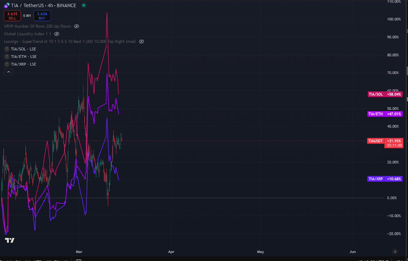Select the TIA/ETH · LSE comparison legend

[24, 57]
